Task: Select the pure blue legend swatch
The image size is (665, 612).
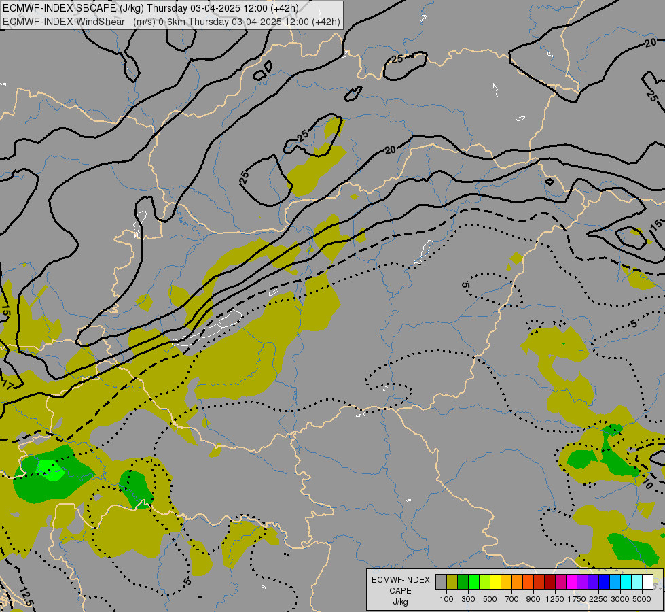Action: click(x=605, y=582)
